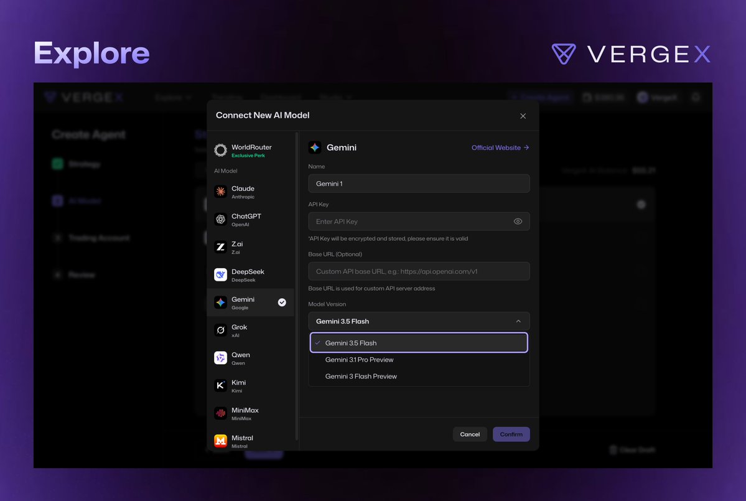Image resolution: width=746 pixels, height=501 pixels.
Task: Click the ChatGPT OpenAI logo icon
Action: tap(220, 219)
